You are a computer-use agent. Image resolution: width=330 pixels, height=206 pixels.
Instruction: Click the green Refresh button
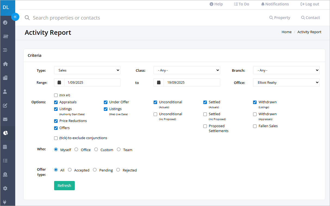tap(64, 186)
